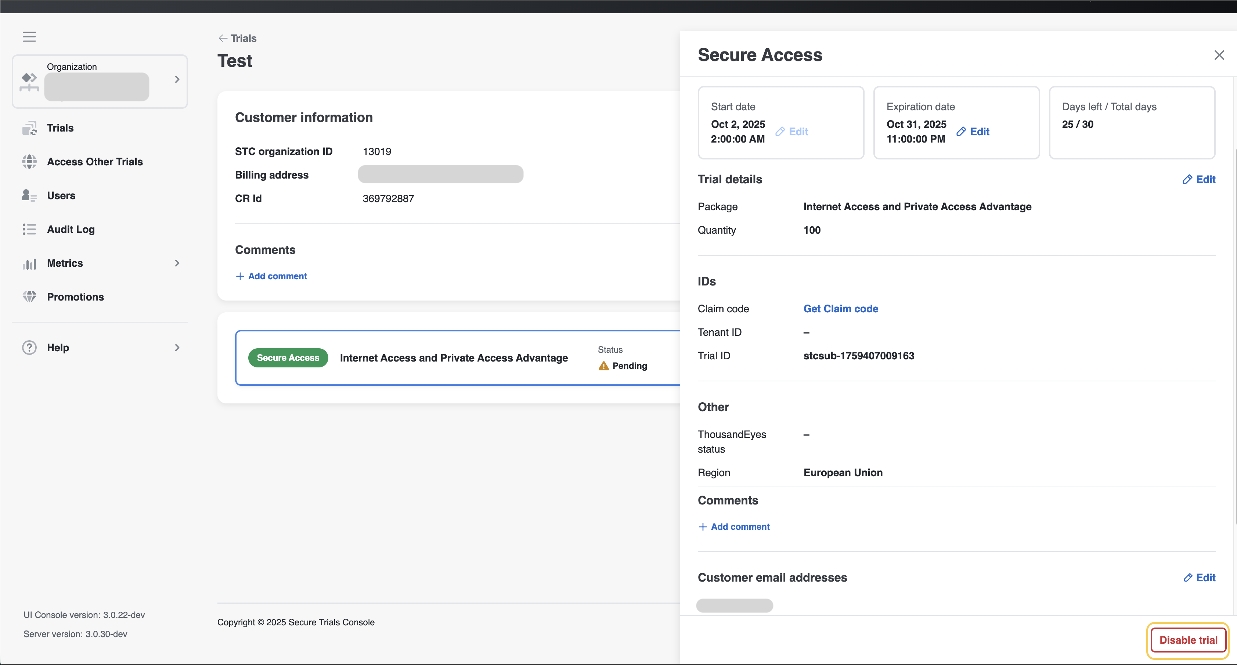Click the hamburger menu icon

click(29, 37)
